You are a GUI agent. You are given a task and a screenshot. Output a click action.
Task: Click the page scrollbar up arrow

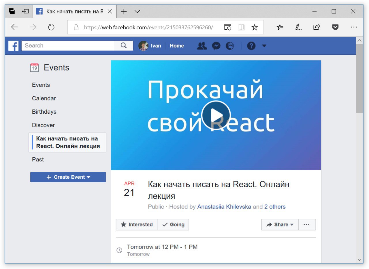point(359,41)
